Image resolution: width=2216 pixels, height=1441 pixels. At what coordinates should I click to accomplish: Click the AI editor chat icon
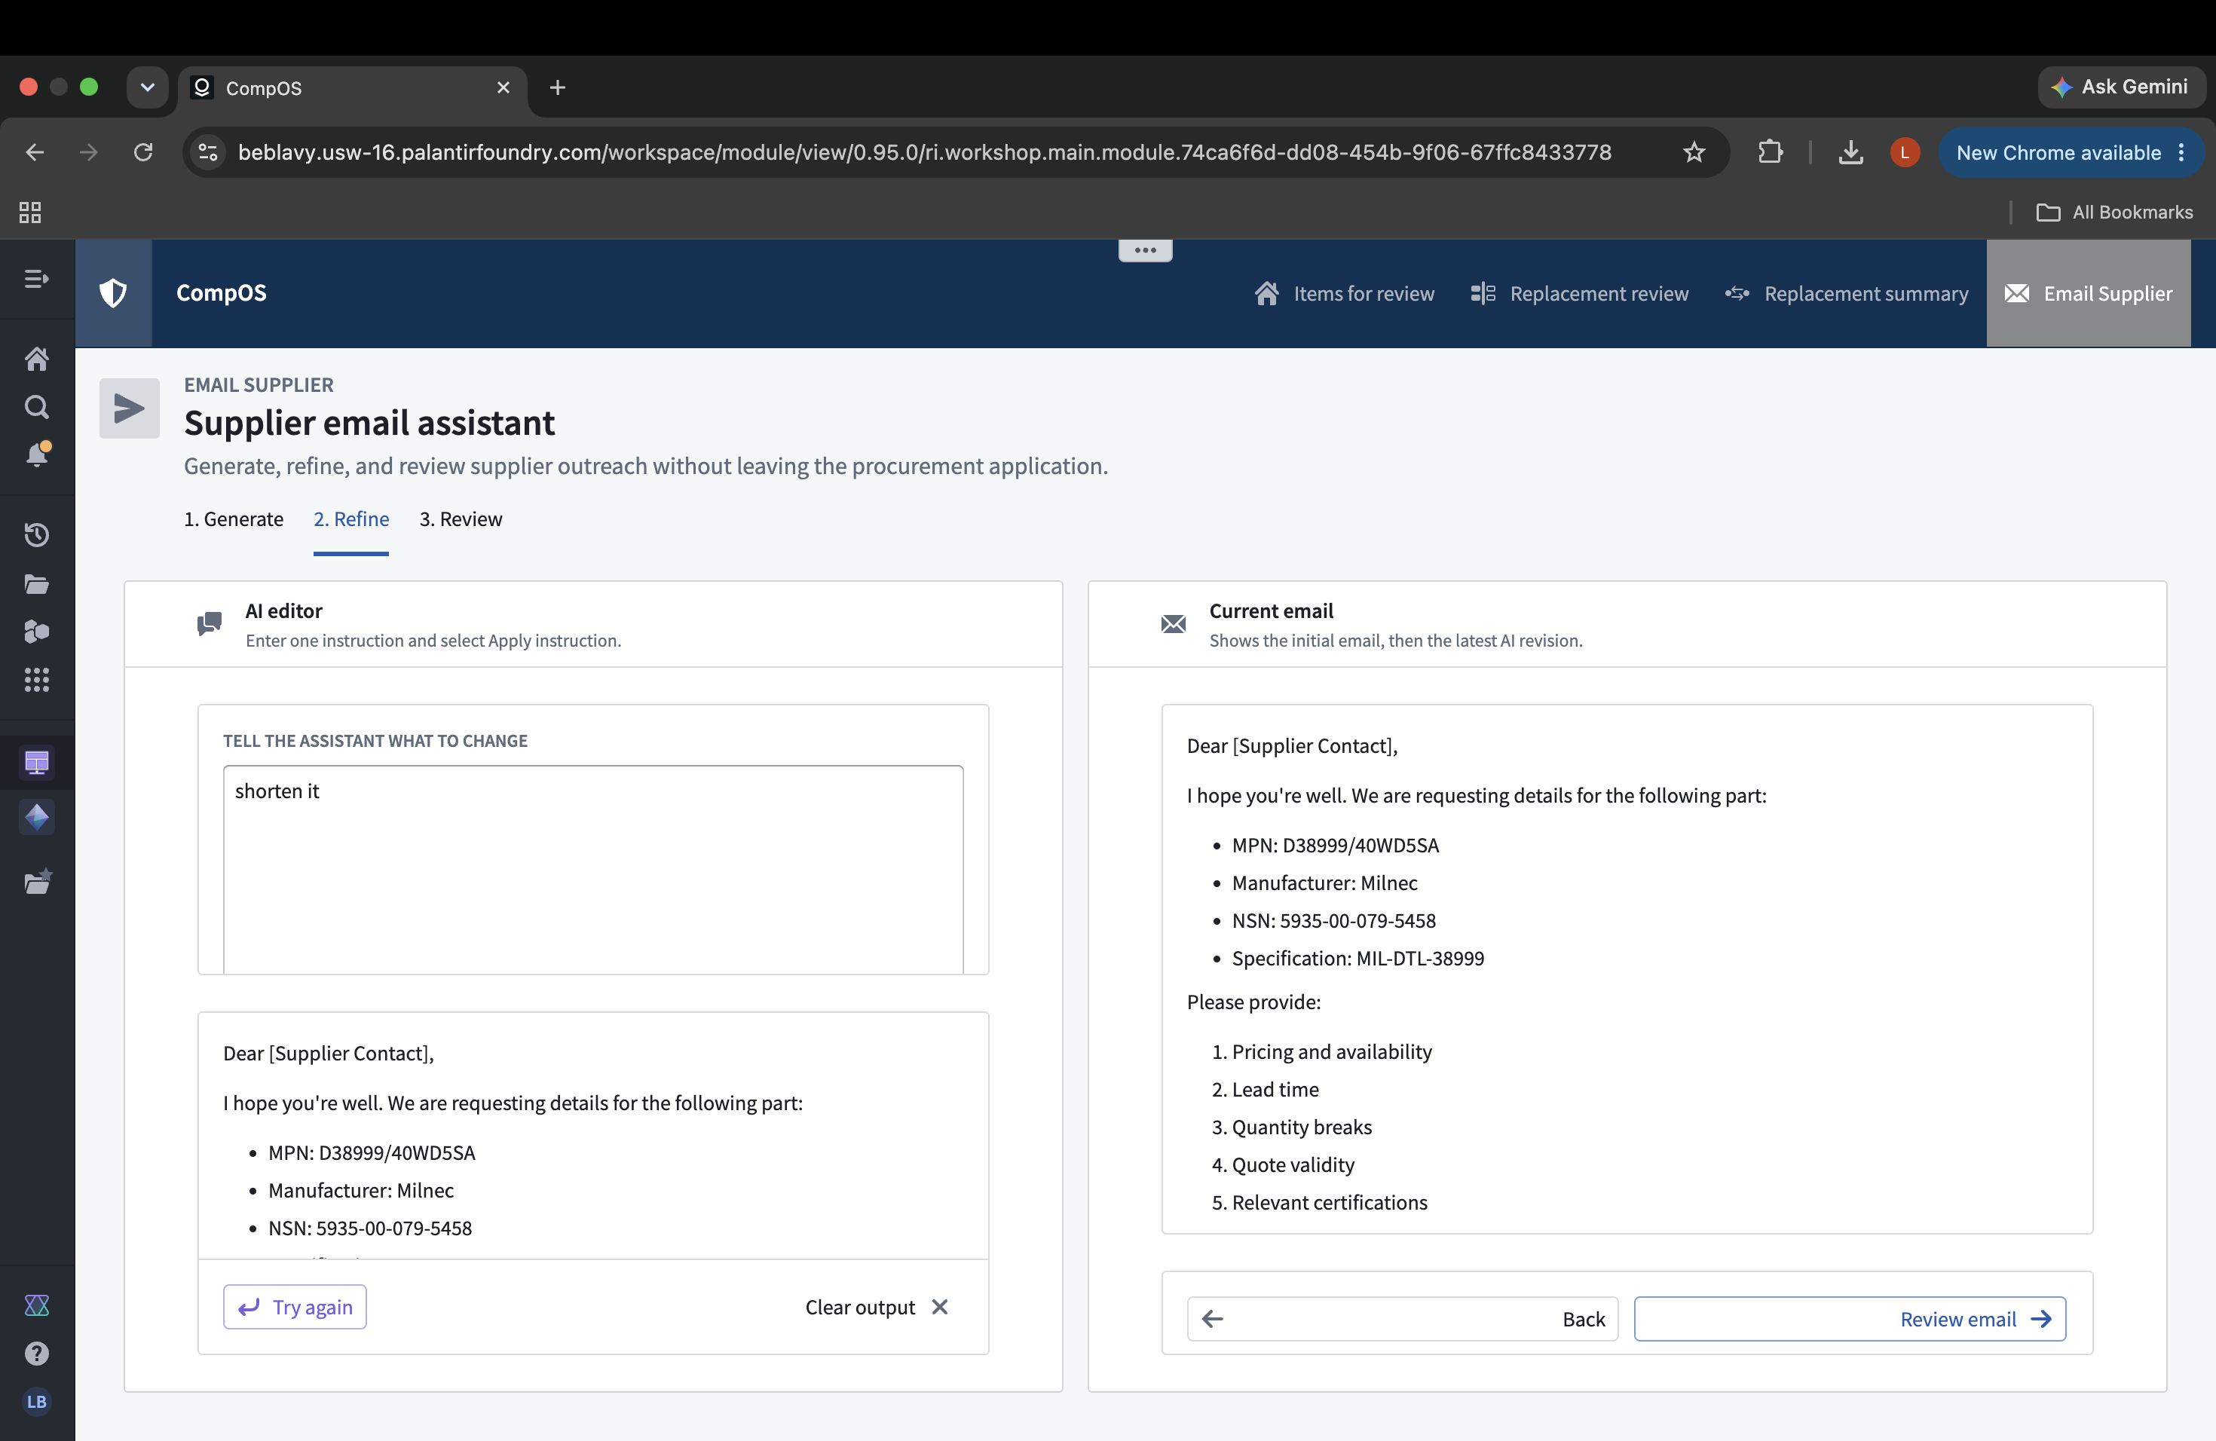click(x=210, y=624)
